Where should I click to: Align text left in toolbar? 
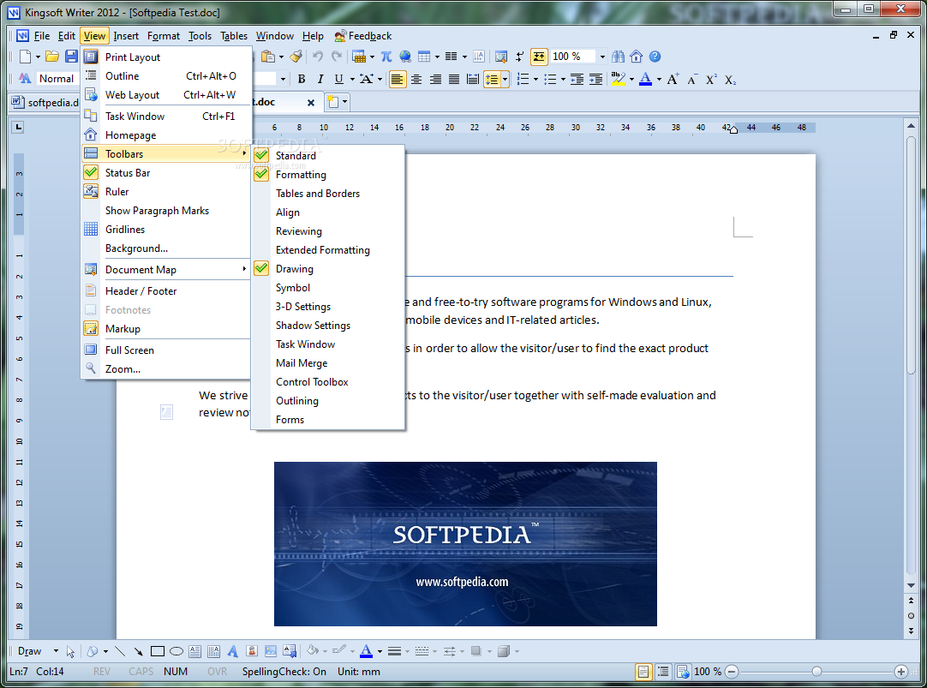398,79
